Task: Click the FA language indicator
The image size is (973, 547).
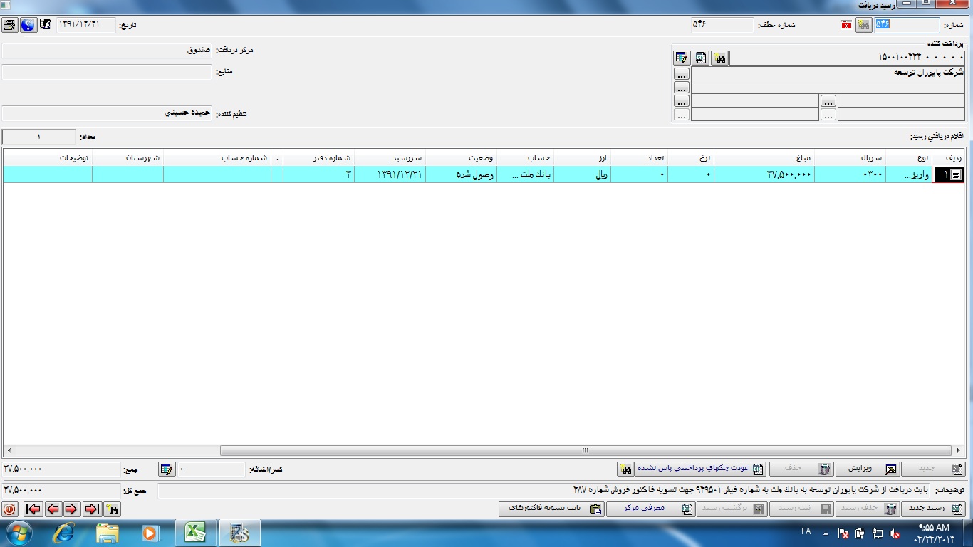Action: [806, 531]
